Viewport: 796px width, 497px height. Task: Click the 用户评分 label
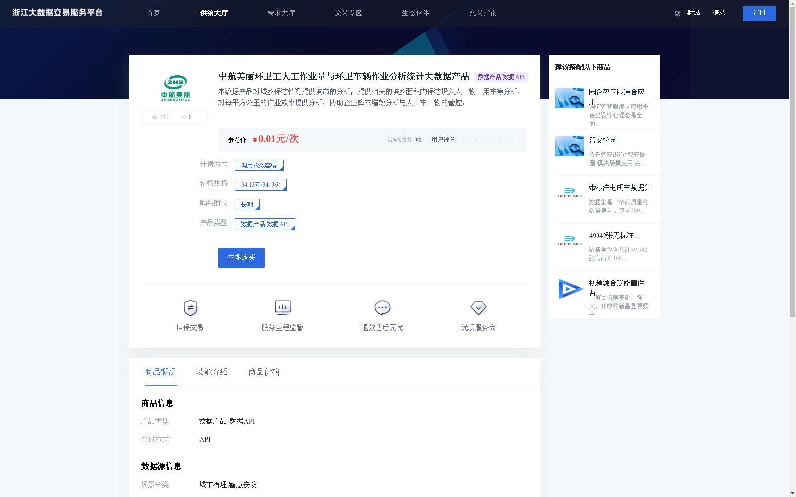pyautogui.click(x=443, y=140)
